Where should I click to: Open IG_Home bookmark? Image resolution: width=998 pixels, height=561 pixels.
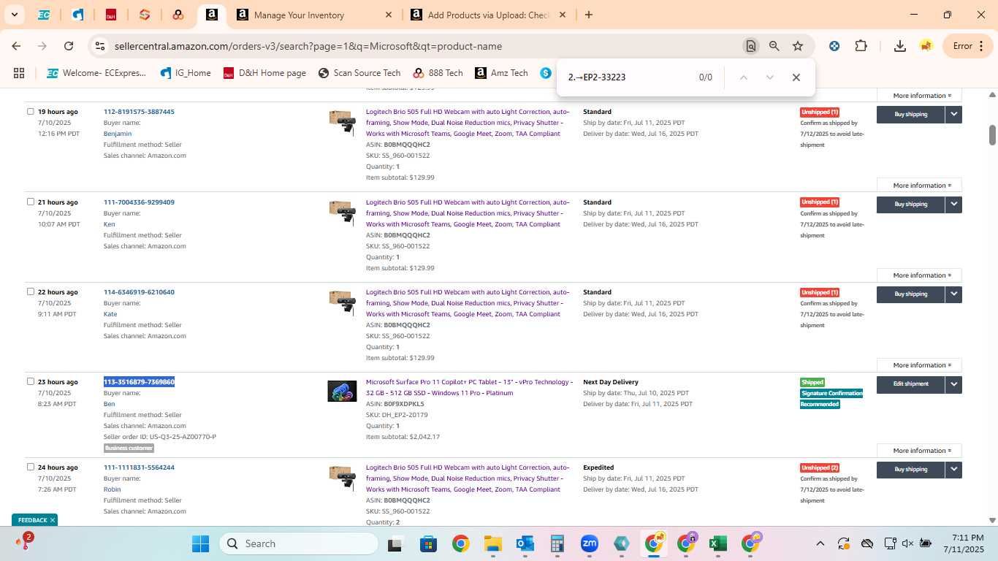coord(185,73)
